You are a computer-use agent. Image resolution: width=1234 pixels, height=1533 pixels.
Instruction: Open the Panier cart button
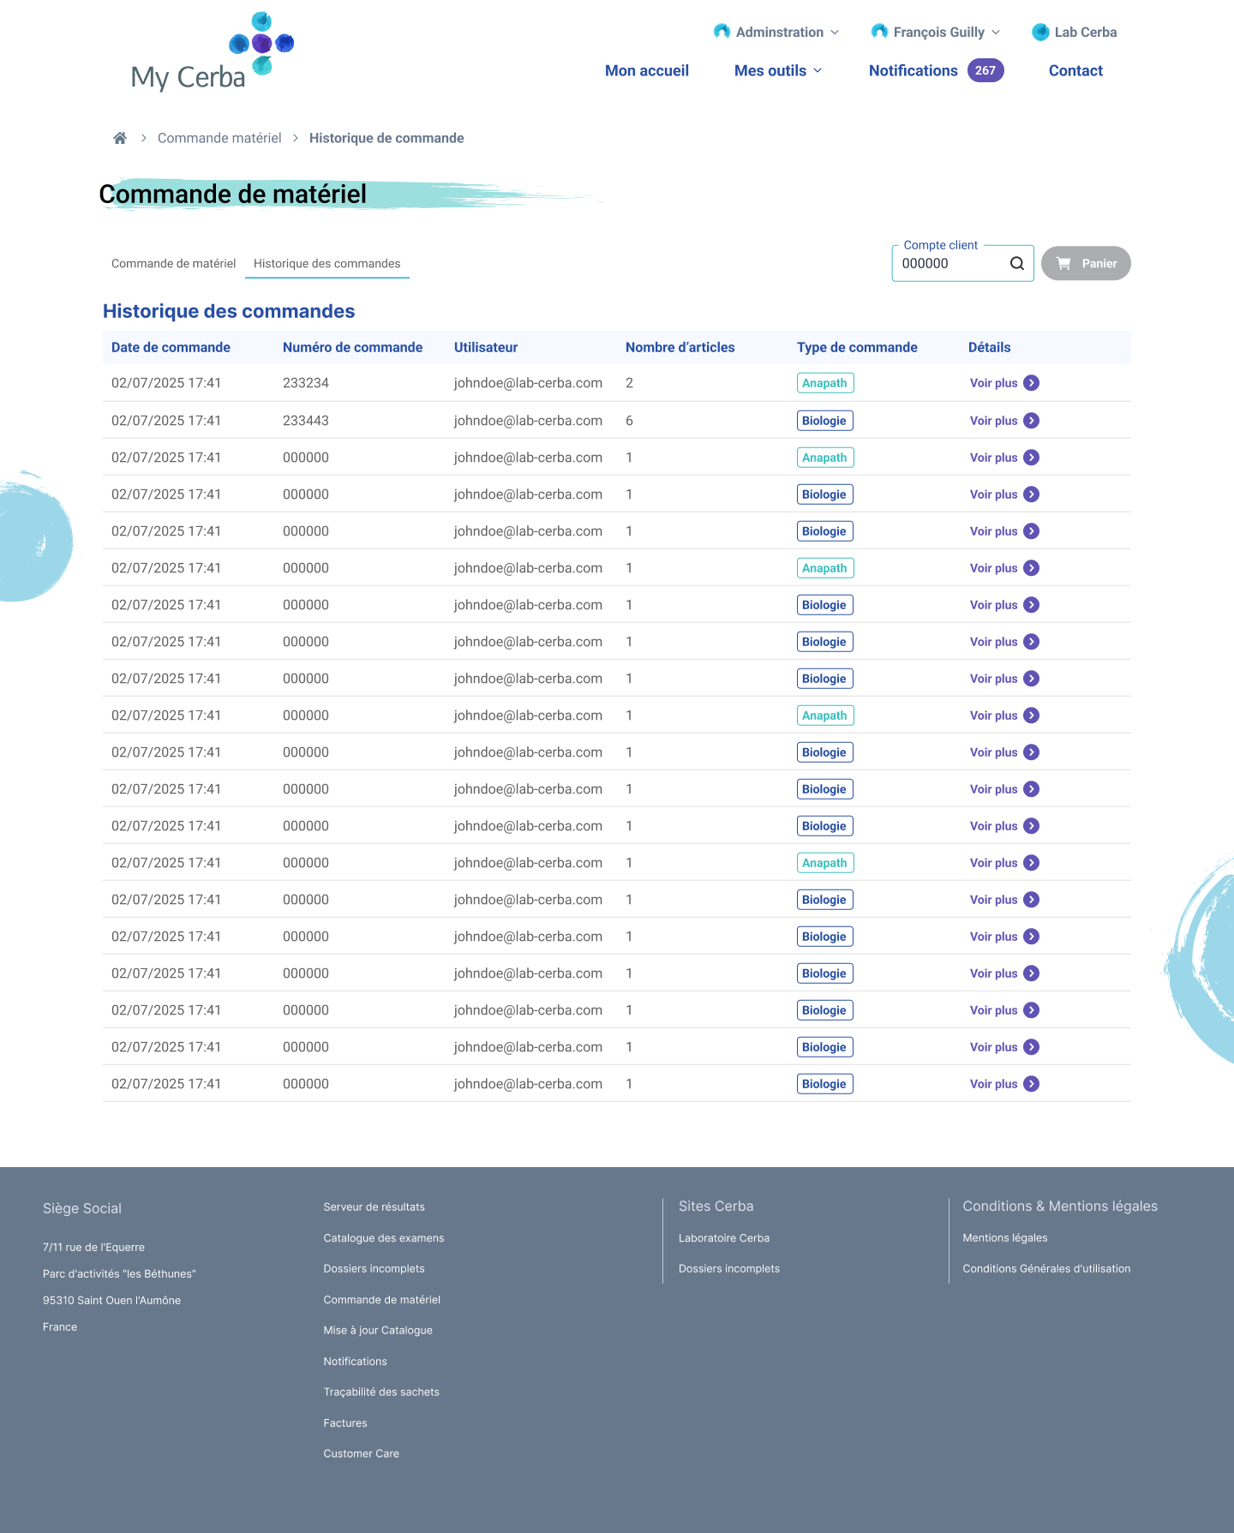(x=1086, y=263)
